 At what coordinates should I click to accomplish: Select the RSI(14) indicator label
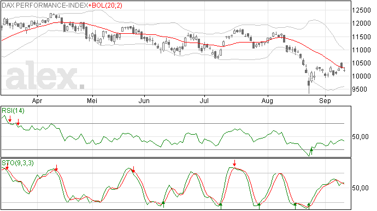tap(13, 111)
